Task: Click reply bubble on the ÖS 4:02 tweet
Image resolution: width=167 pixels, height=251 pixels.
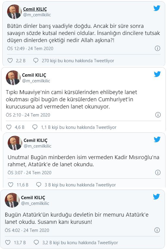Action: click(x=36, y=242)
